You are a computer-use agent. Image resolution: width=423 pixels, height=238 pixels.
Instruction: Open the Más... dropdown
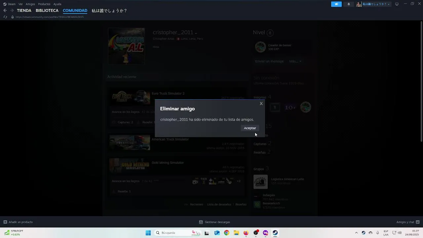[295, 61]
